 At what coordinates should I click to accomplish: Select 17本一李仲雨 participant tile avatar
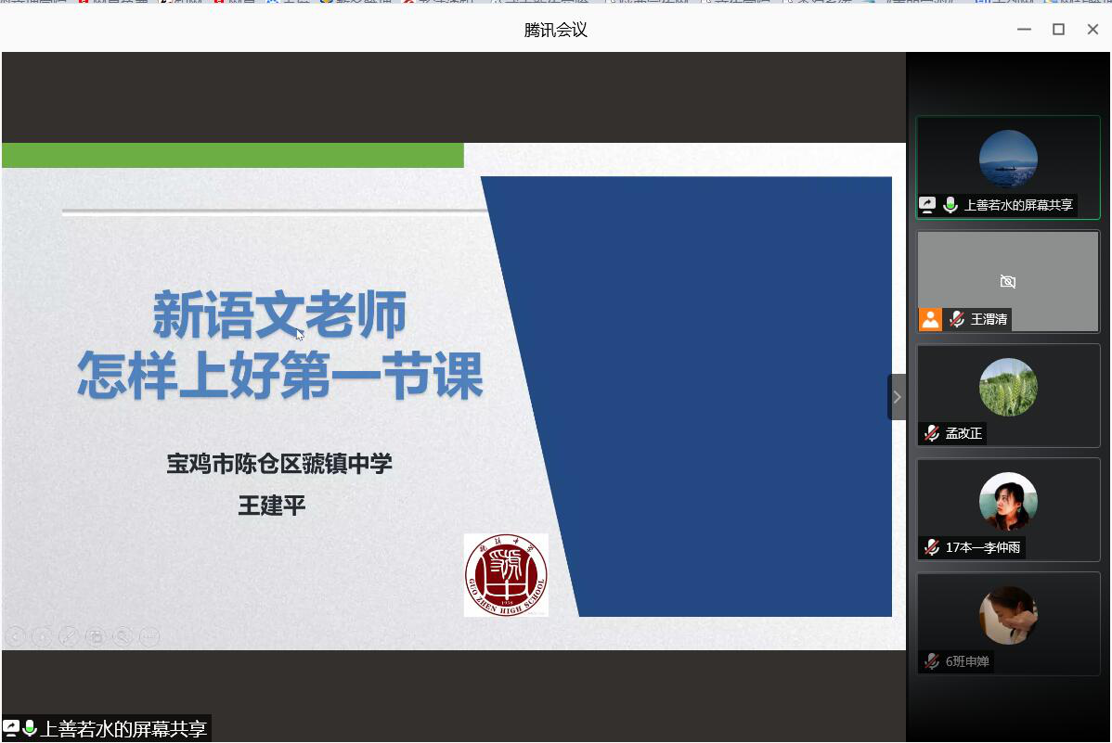(1008, 501)
